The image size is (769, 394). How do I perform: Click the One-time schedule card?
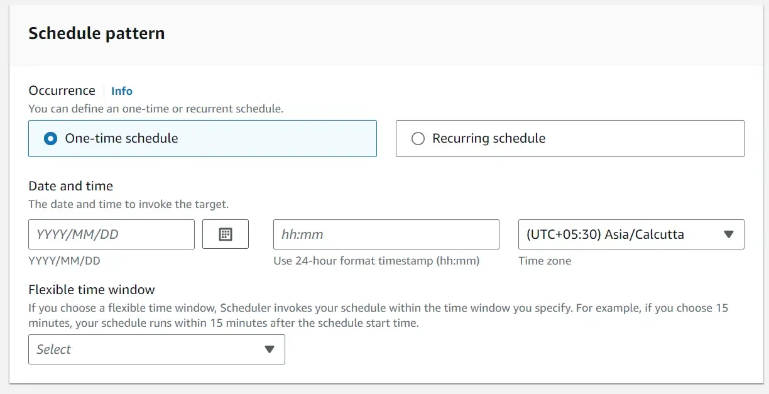[x=202, y=138]
